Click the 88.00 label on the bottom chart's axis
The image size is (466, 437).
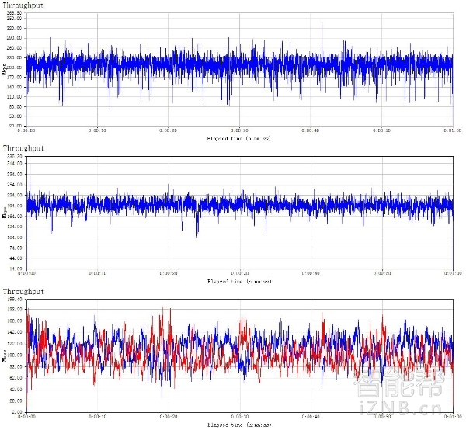tap(16, 366)
